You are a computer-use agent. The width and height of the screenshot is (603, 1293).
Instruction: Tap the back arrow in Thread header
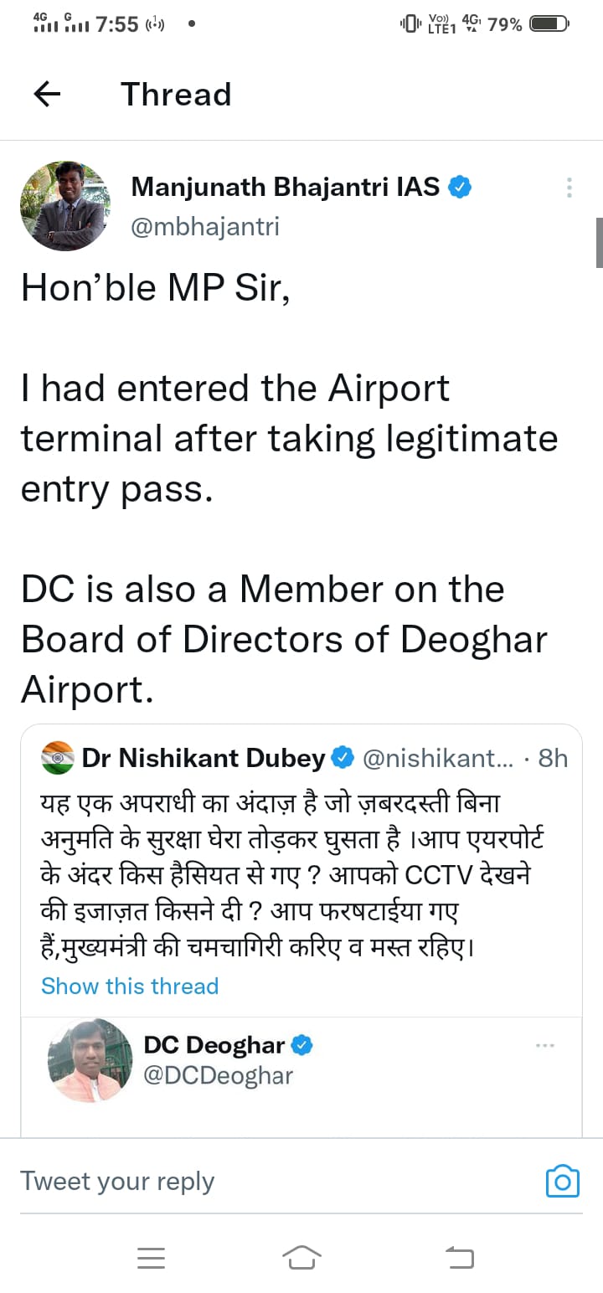(47, 95)
